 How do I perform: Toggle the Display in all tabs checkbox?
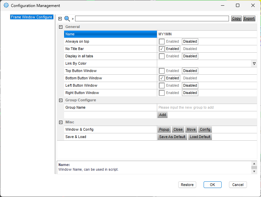(162, 56)
